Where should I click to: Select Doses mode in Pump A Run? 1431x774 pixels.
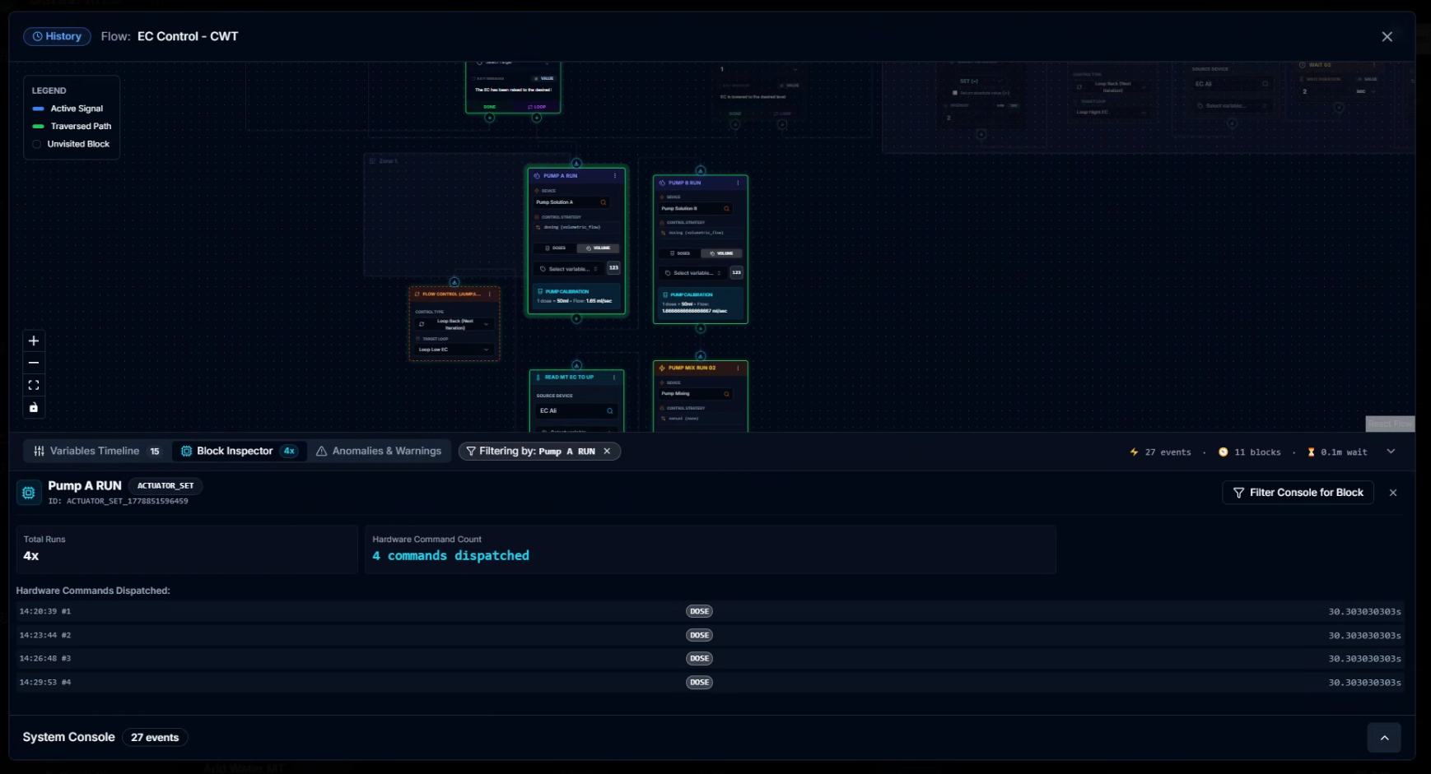(556, 248)
